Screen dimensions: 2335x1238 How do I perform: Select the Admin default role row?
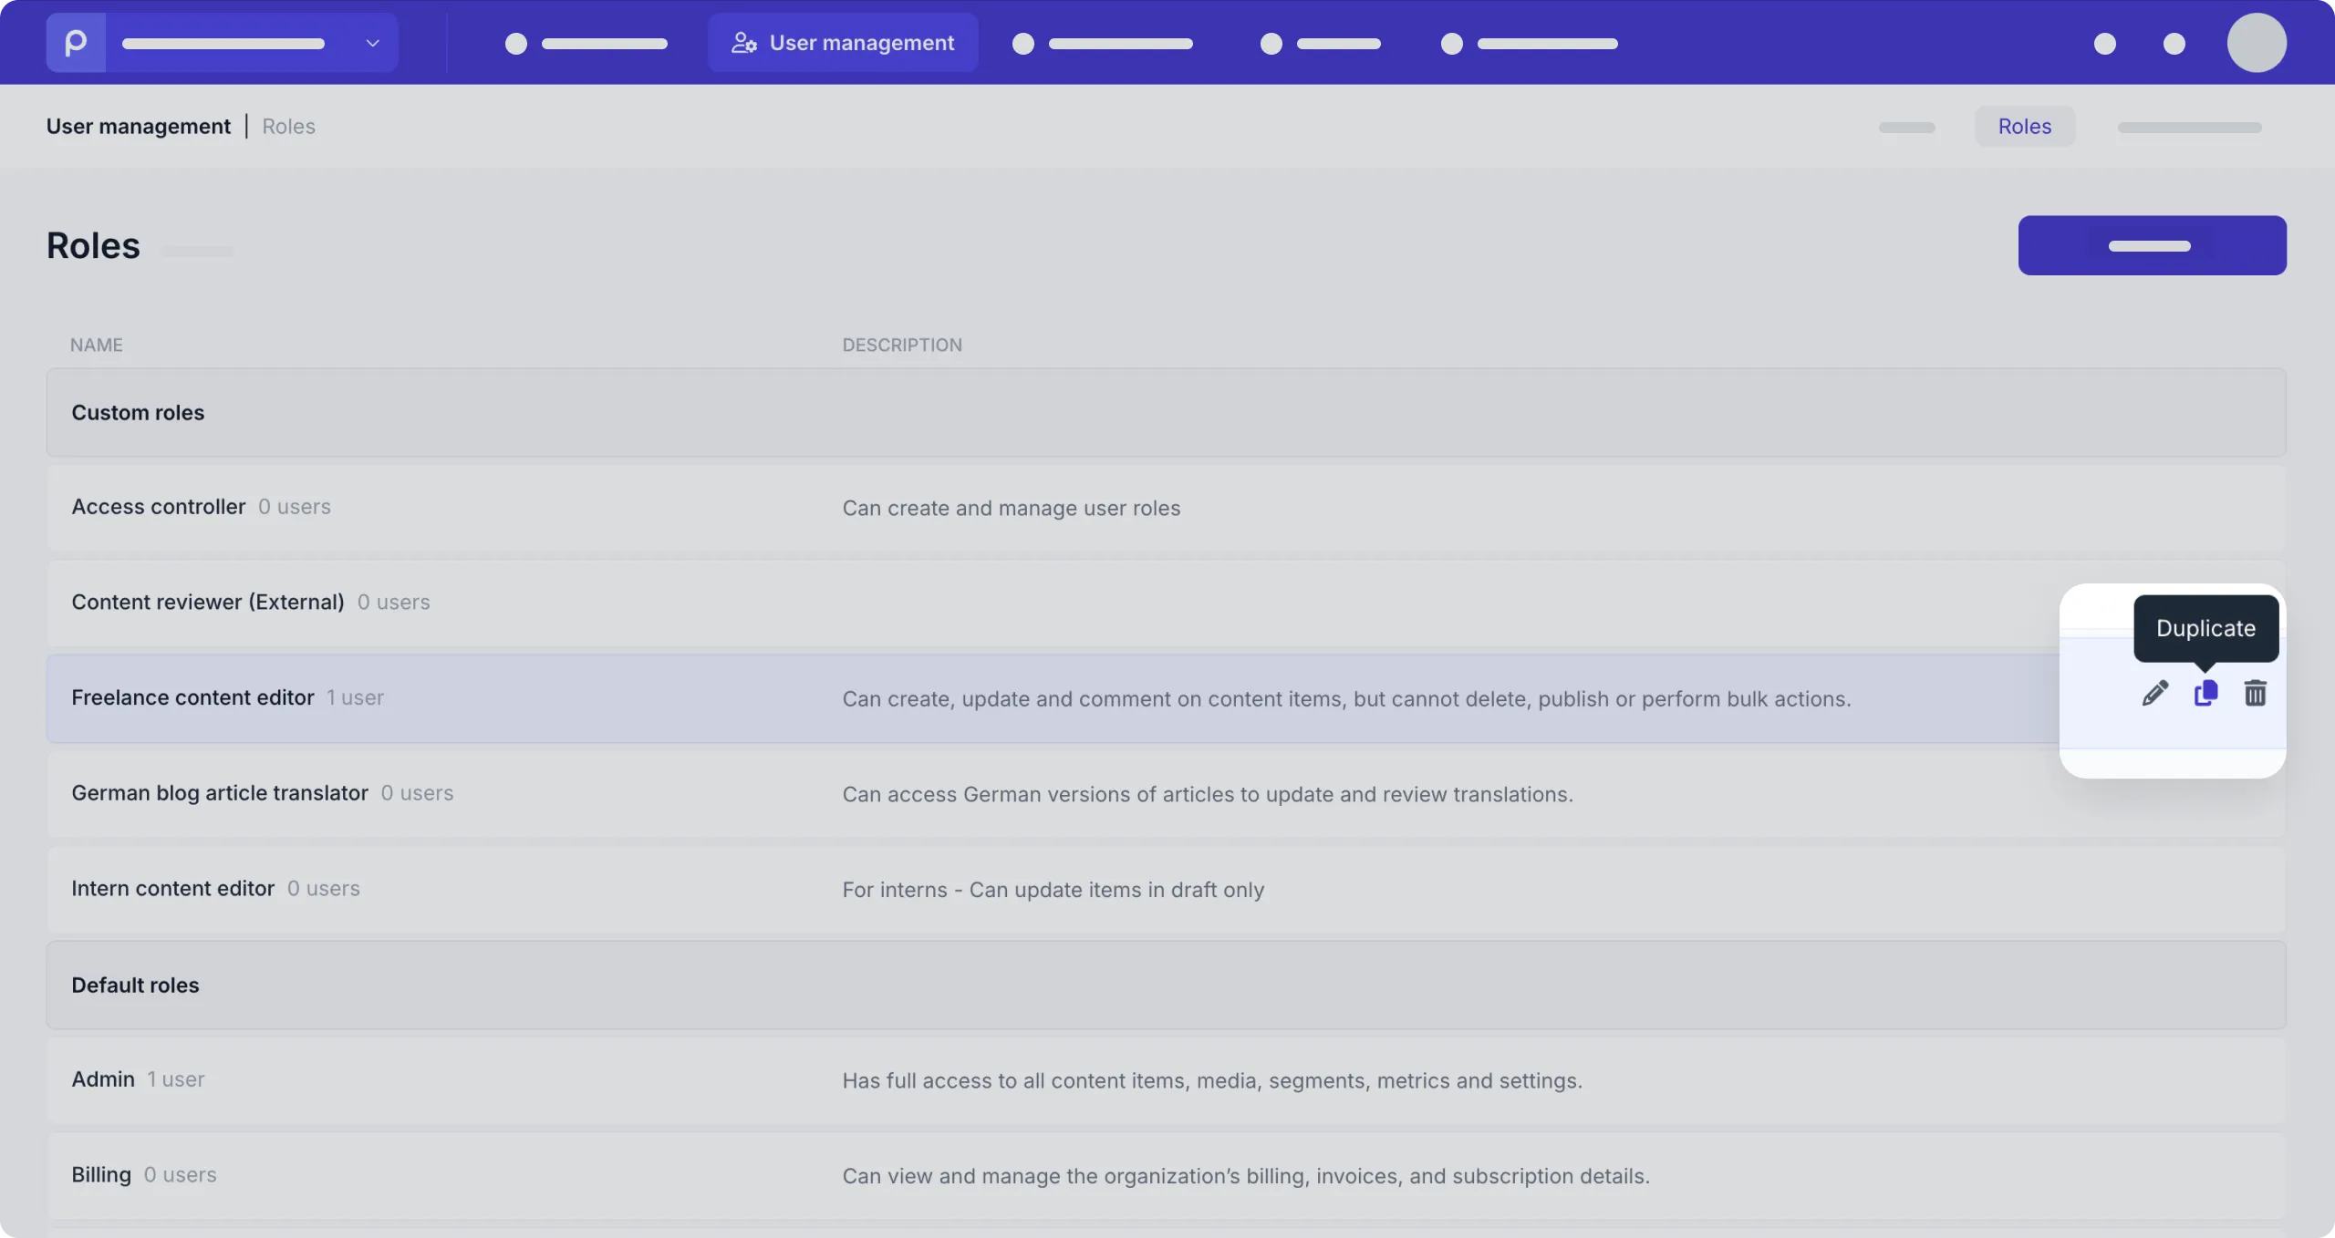pyautogui.click(x=1167, y=1080)
